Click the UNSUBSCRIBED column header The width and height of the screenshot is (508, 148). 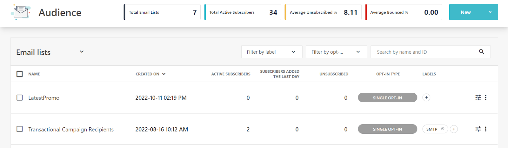pos(334,74)
